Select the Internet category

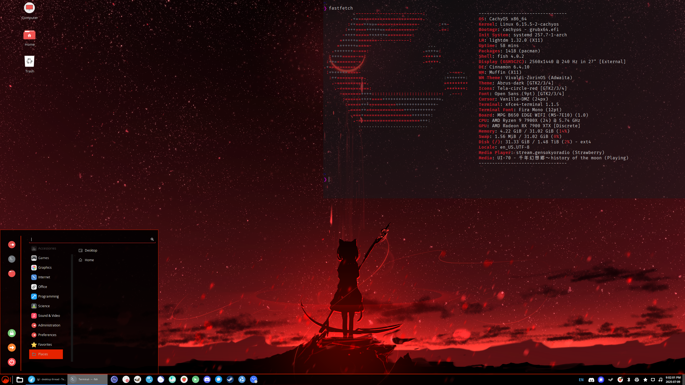46,277
